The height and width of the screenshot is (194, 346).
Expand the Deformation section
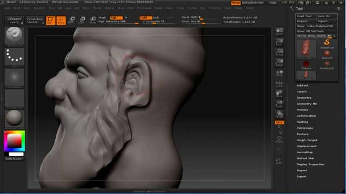click(306, 116)
